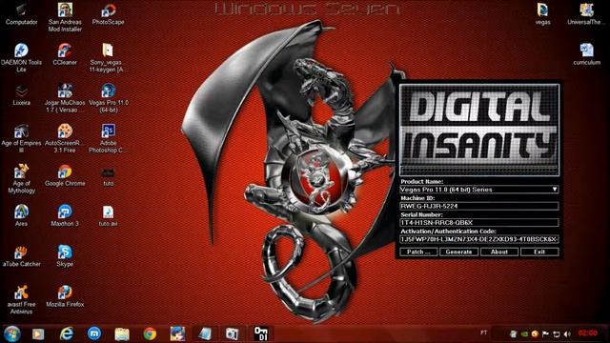
Task: Open Windows Explorer in the taskbar
Action: [x=122, y=333]
